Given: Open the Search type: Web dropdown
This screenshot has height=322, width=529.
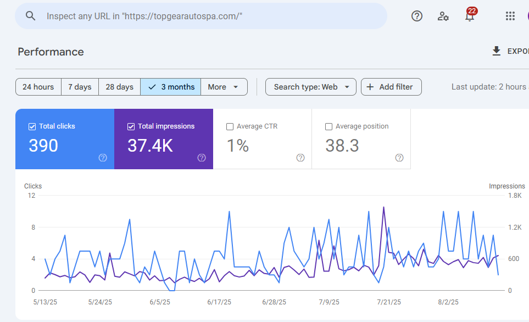Looking at the screenshot, I should [310, 87].
